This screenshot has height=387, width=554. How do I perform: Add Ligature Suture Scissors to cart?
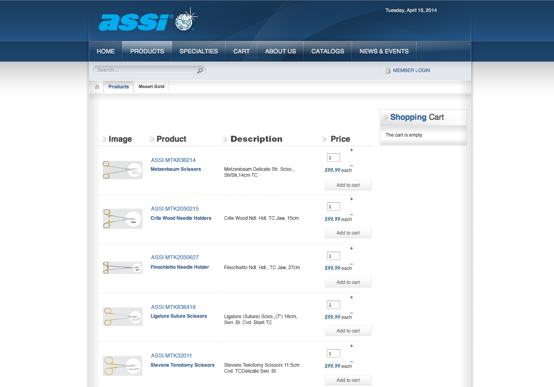pos(348,331)
